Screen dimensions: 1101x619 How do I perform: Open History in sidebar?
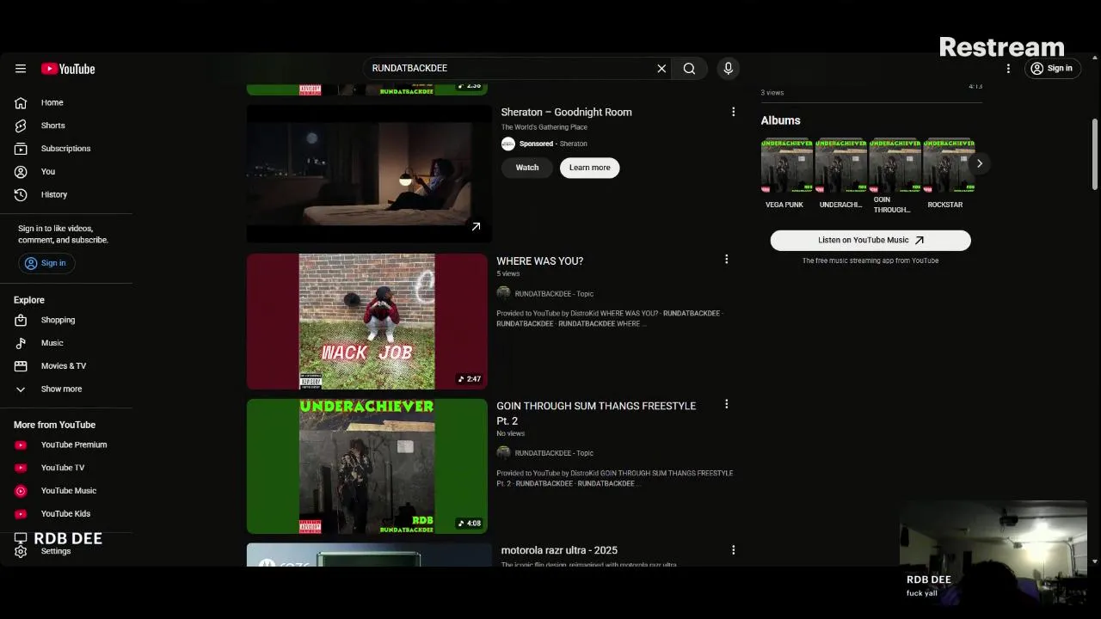click(53, 194)
